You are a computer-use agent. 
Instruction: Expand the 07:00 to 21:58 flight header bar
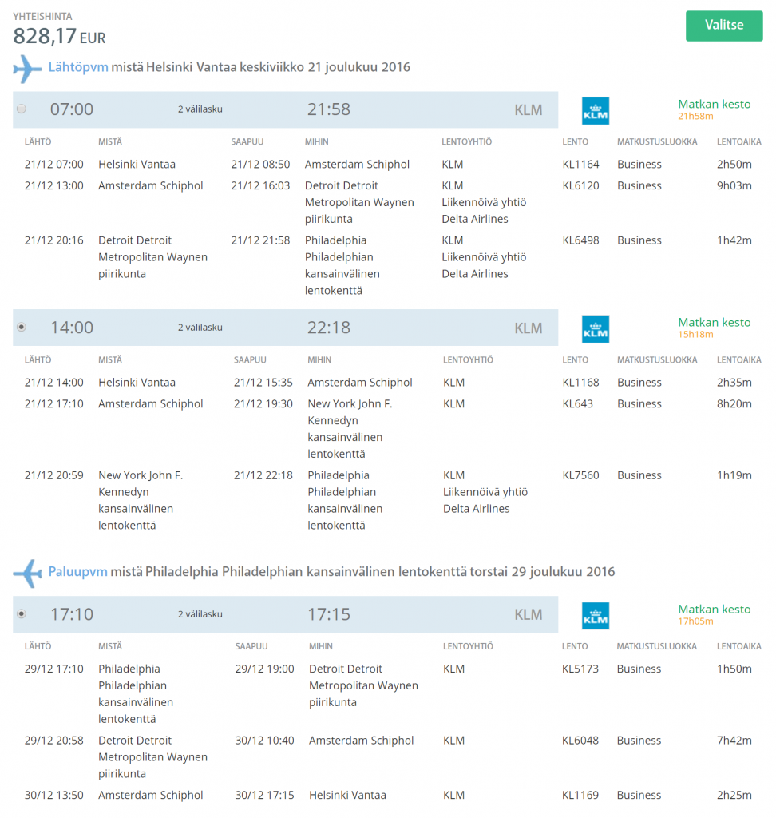click(285, 109)
